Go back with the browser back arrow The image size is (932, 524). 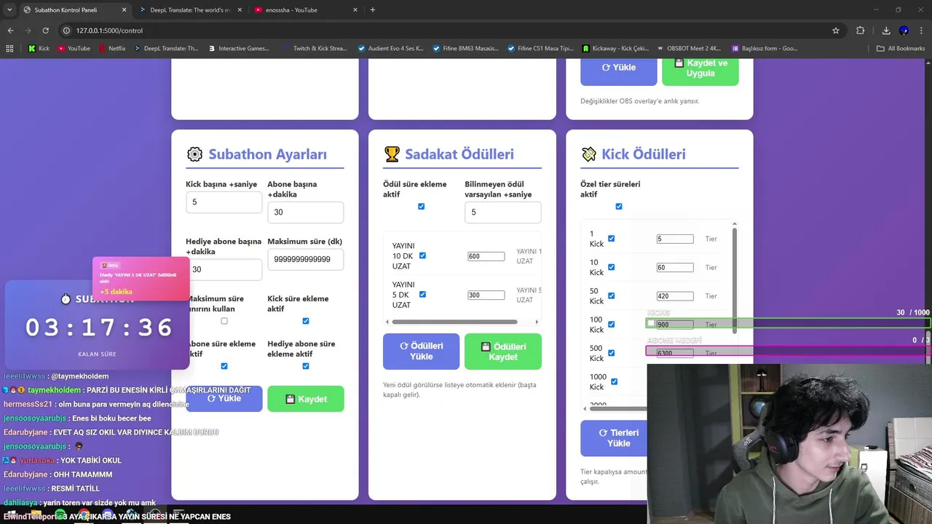coord(10,31)
